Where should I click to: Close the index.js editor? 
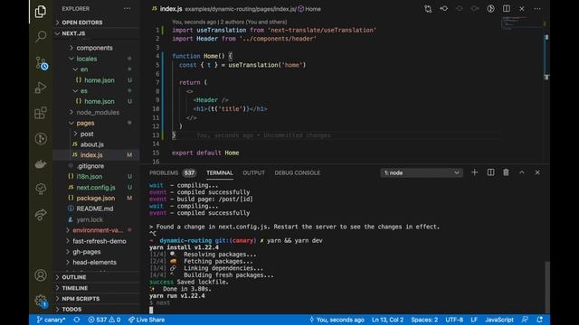point(522,8)
